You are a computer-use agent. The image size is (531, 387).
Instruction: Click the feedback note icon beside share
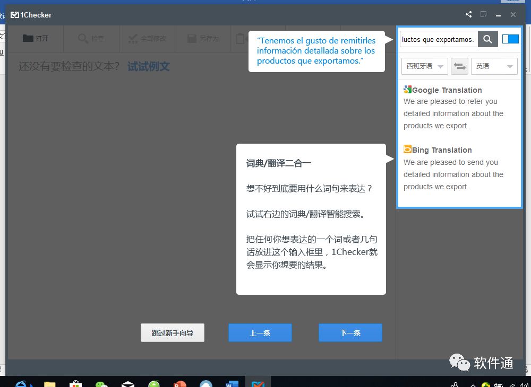484,14
